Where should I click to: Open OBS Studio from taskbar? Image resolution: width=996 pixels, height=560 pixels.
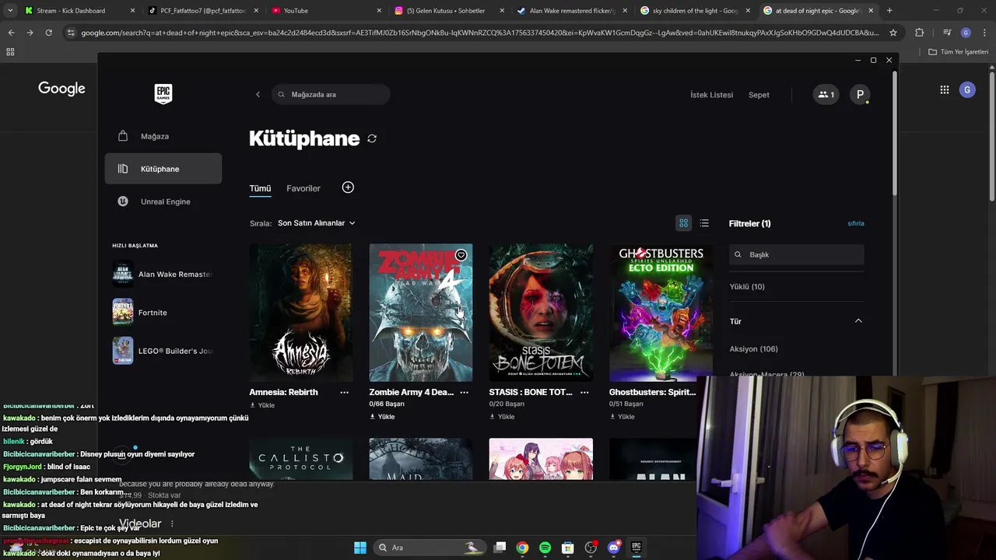click(591, 548)
